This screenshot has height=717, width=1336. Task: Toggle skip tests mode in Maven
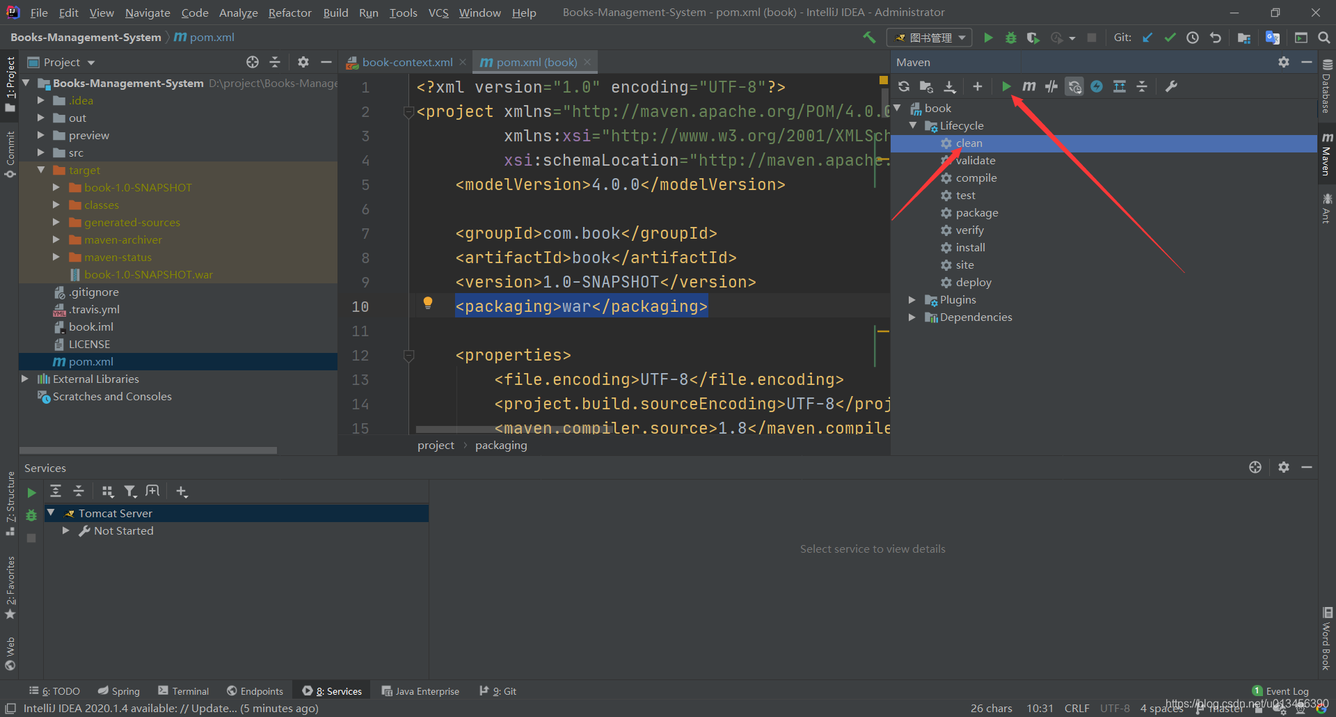pyautogui.click(x=1097, y=86)
